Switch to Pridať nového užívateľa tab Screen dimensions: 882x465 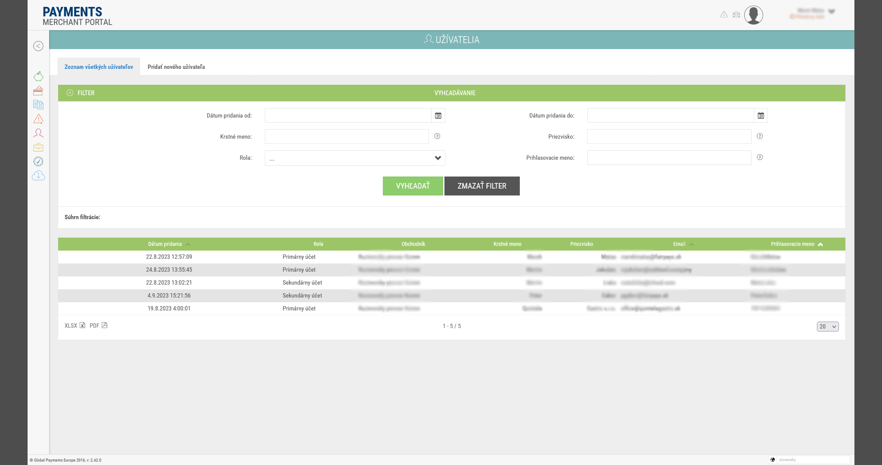coord(176,67)
